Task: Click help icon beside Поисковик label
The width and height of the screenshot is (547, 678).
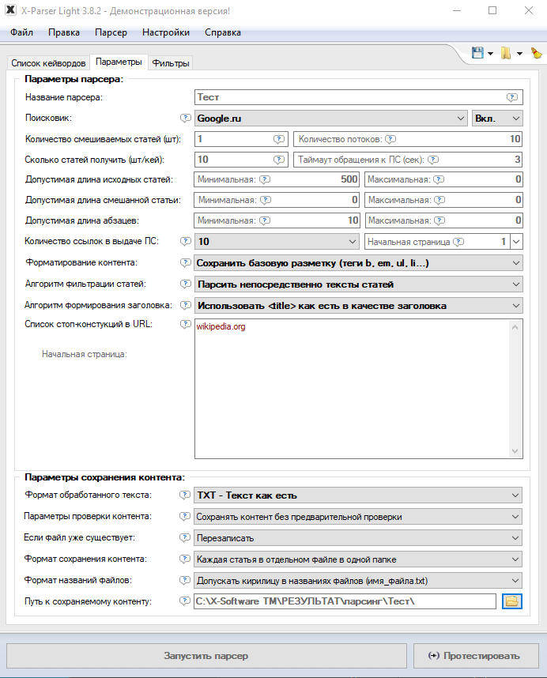Action: pyautogui.click(x=186, y=118)
